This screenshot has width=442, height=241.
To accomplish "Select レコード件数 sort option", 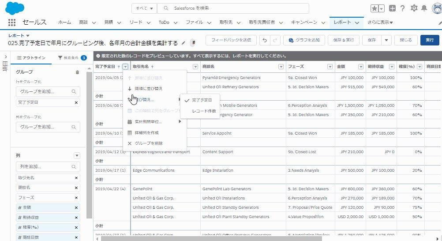I will [x=201, y=111].
